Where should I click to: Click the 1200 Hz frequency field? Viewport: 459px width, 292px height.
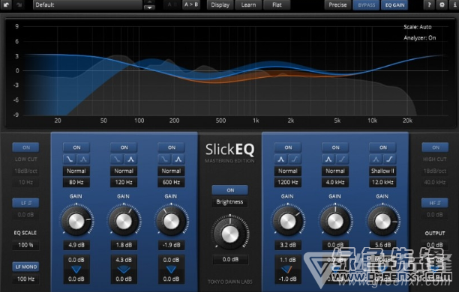tap(288, 183)
